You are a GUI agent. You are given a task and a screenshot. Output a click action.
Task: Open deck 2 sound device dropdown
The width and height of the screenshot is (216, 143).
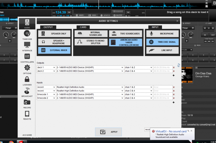coord(90,71)
